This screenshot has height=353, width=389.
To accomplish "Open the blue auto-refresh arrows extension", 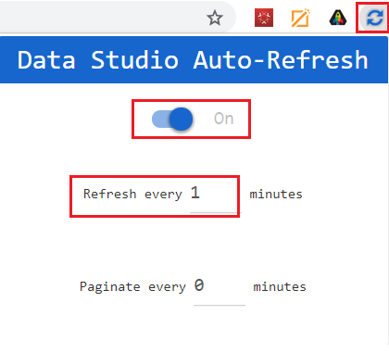I will 375,18.
